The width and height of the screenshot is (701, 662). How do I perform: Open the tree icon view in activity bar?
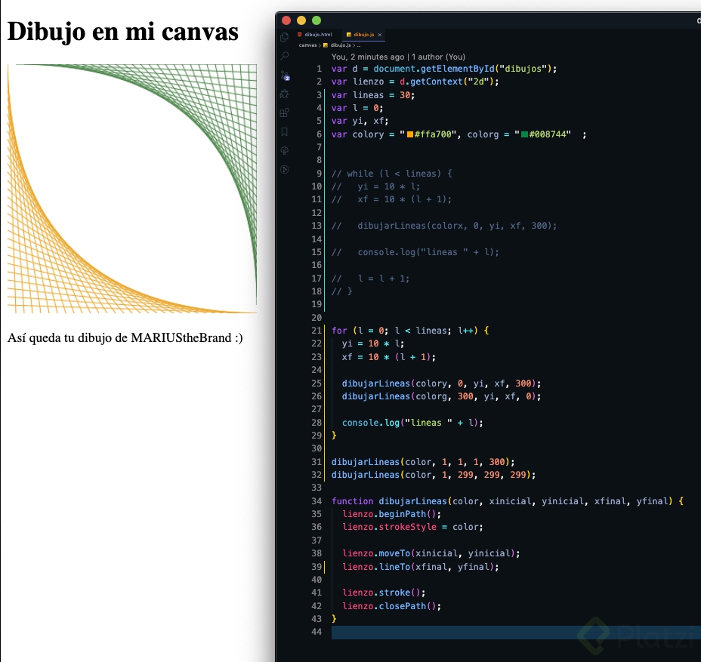coord(284,150)
